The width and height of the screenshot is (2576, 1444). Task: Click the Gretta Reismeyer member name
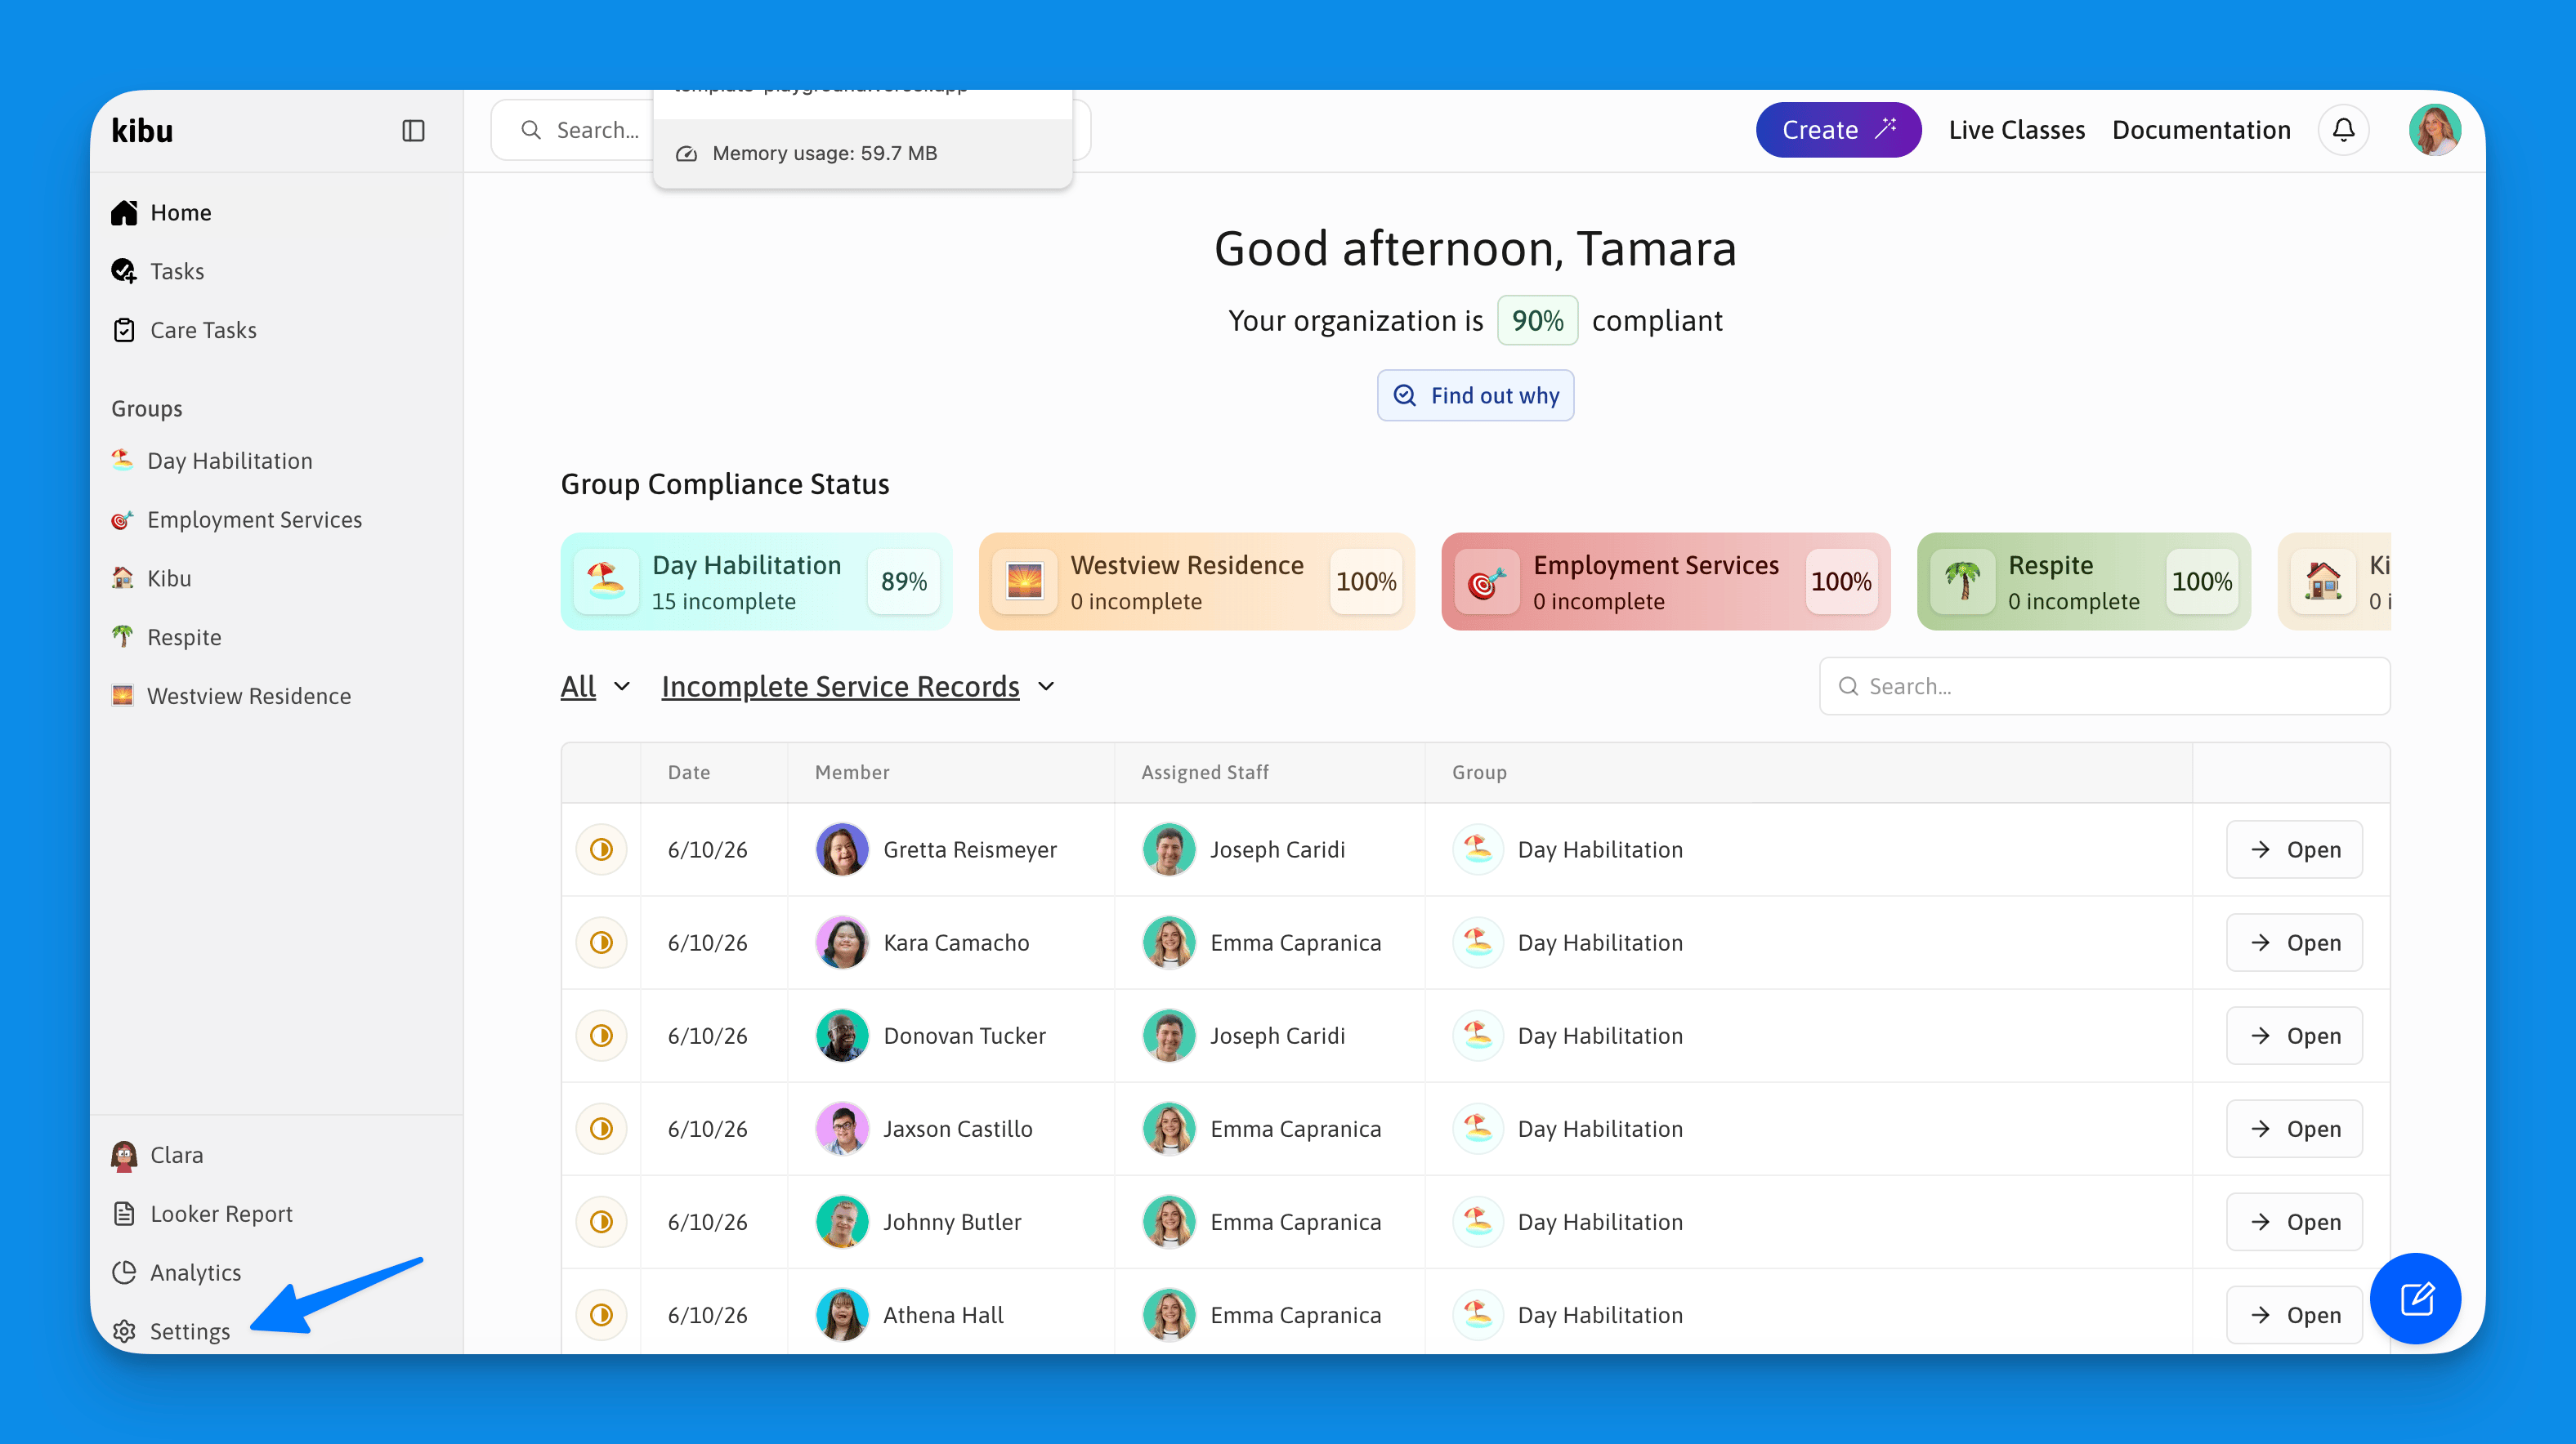969,849
